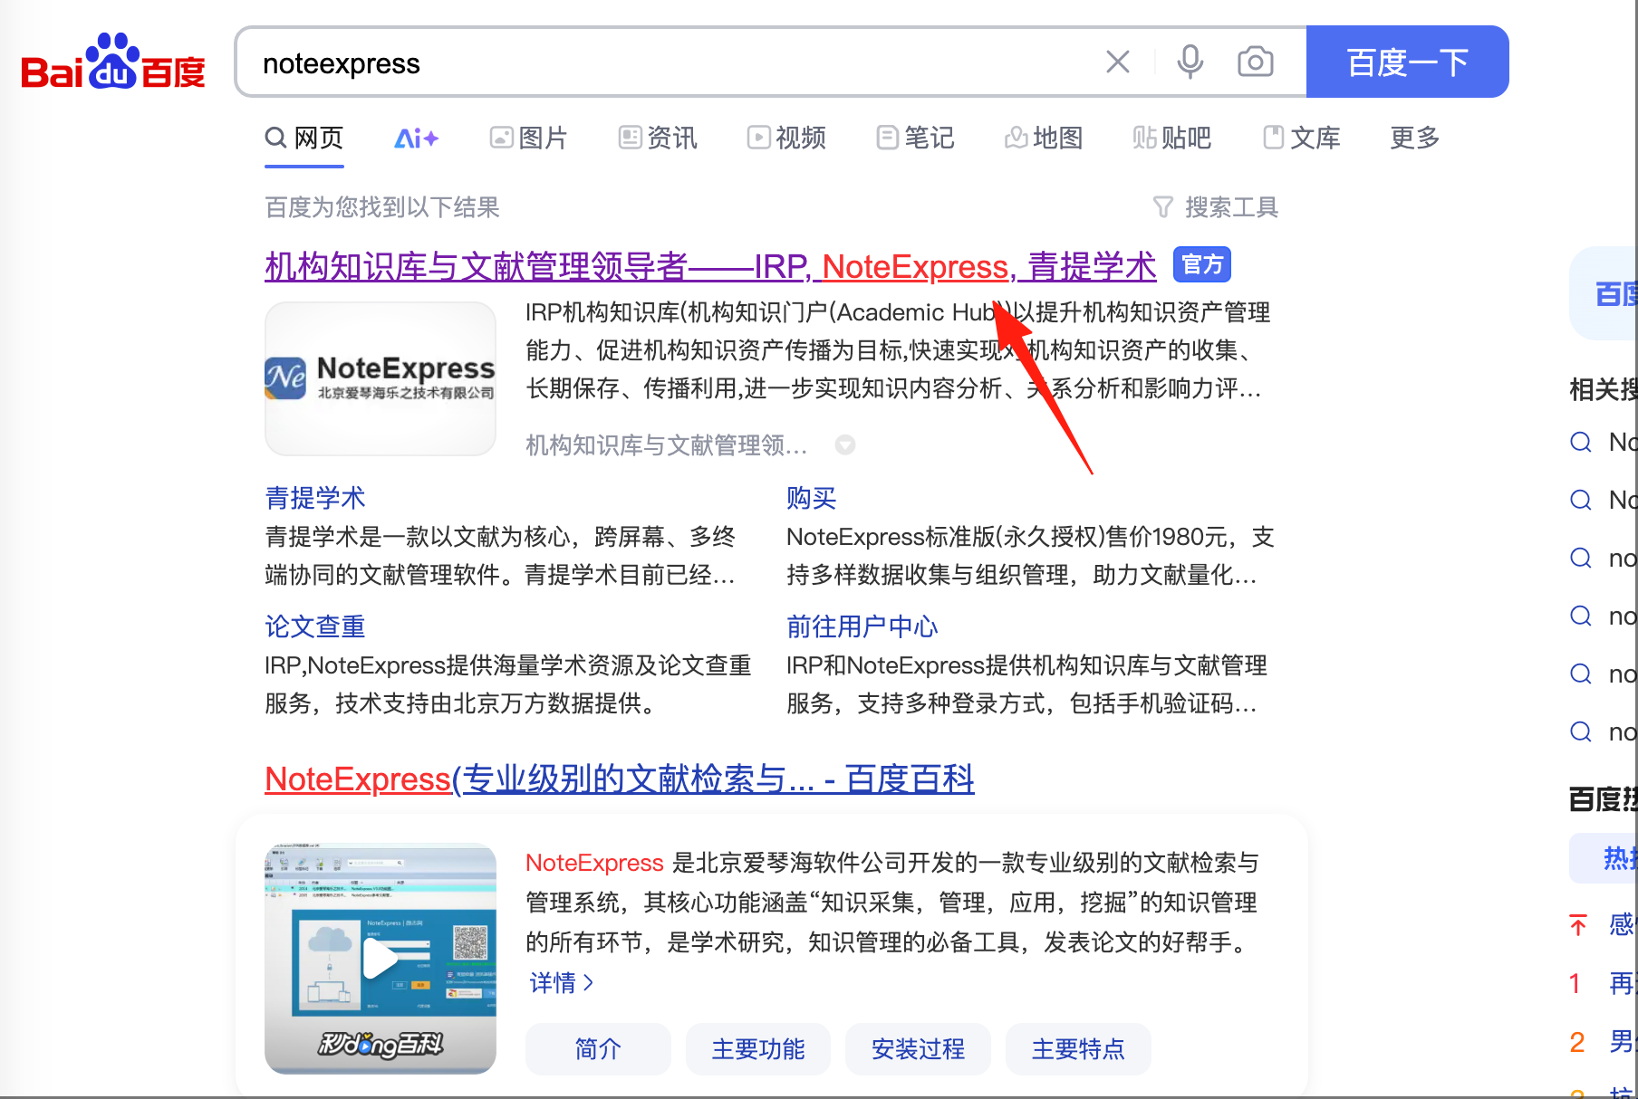This screenshot has width=1638, height=1099.
Task: Switch to the 文库 tab
Action: 1302,138
